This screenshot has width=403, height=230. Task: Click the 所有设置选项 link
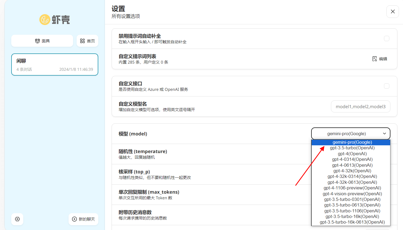point(125,16)
